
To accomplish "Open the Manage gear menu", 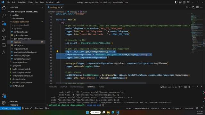I will [4, 103].
